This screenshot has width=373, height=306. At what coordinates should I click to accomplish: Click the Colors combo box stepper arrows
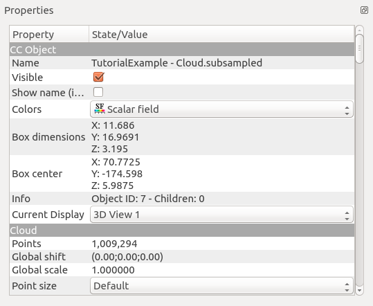[347, 111]
